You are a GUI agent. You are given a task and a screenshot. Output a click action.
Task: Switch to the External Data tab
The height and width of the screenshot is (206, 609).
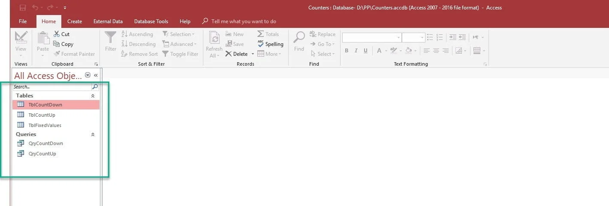tap(108, 21)
